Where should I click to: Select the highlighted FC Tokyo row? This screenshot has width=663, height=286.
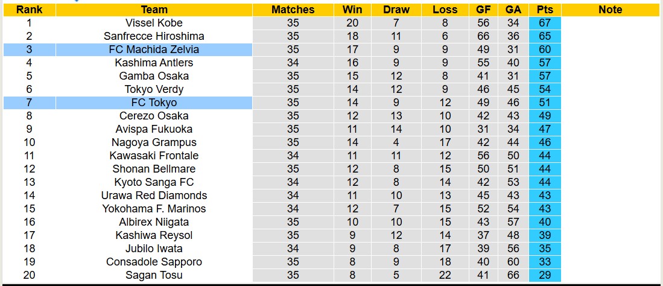click(x=154, y=103)
